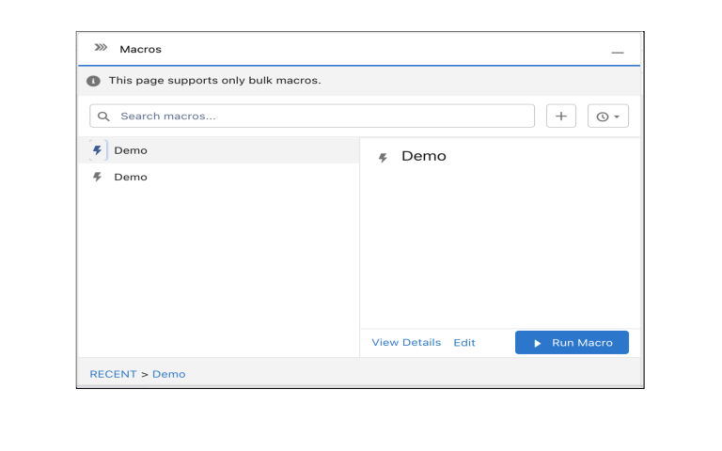This screenshot has height=451, width=722.
Task: Click the info icon beside bulk macros notice
Action: pos(93,81)
